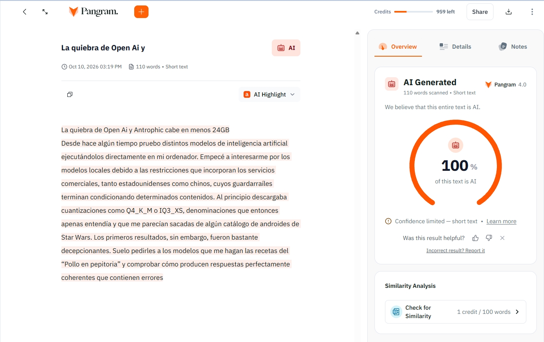Click the 'Oct 10, 2026 03:19 PM' timestamp
The width and height of the screenshot is (544, 342).
point(92,67)
